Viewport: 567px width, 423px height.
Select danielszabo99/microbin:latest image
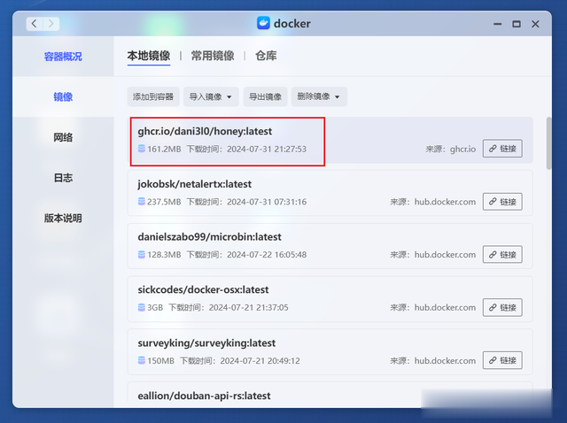(x=330, y=246)
